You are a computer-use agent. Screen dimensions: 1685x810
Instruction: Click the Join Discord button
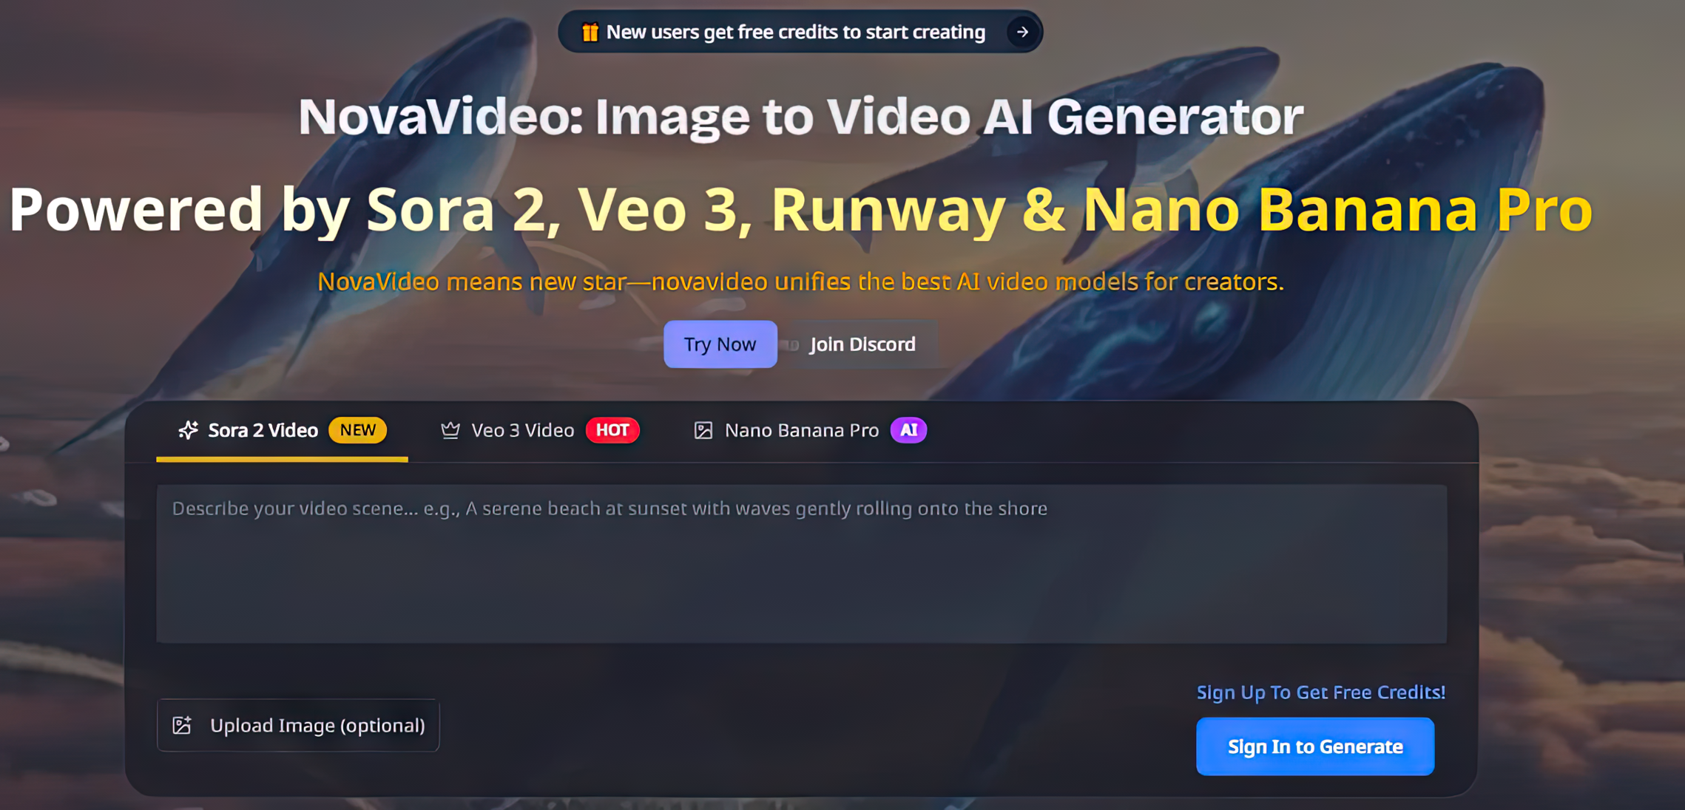point(862,344)
